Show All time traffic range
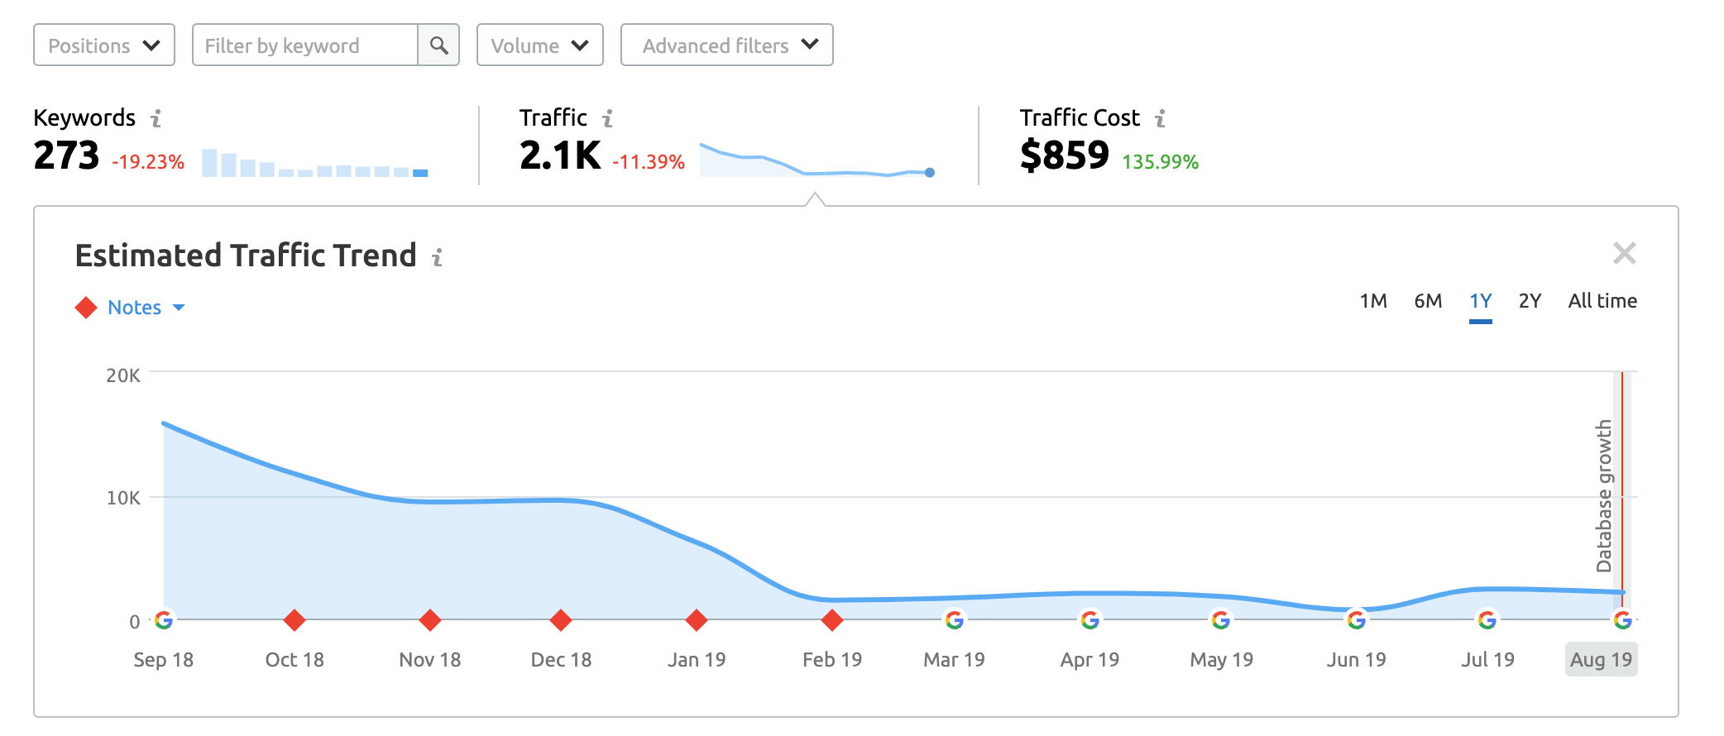 click(1602, 301)
